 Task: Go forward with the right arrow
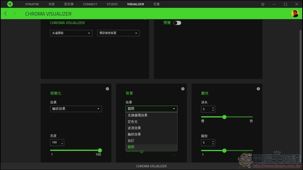(14, 14)
